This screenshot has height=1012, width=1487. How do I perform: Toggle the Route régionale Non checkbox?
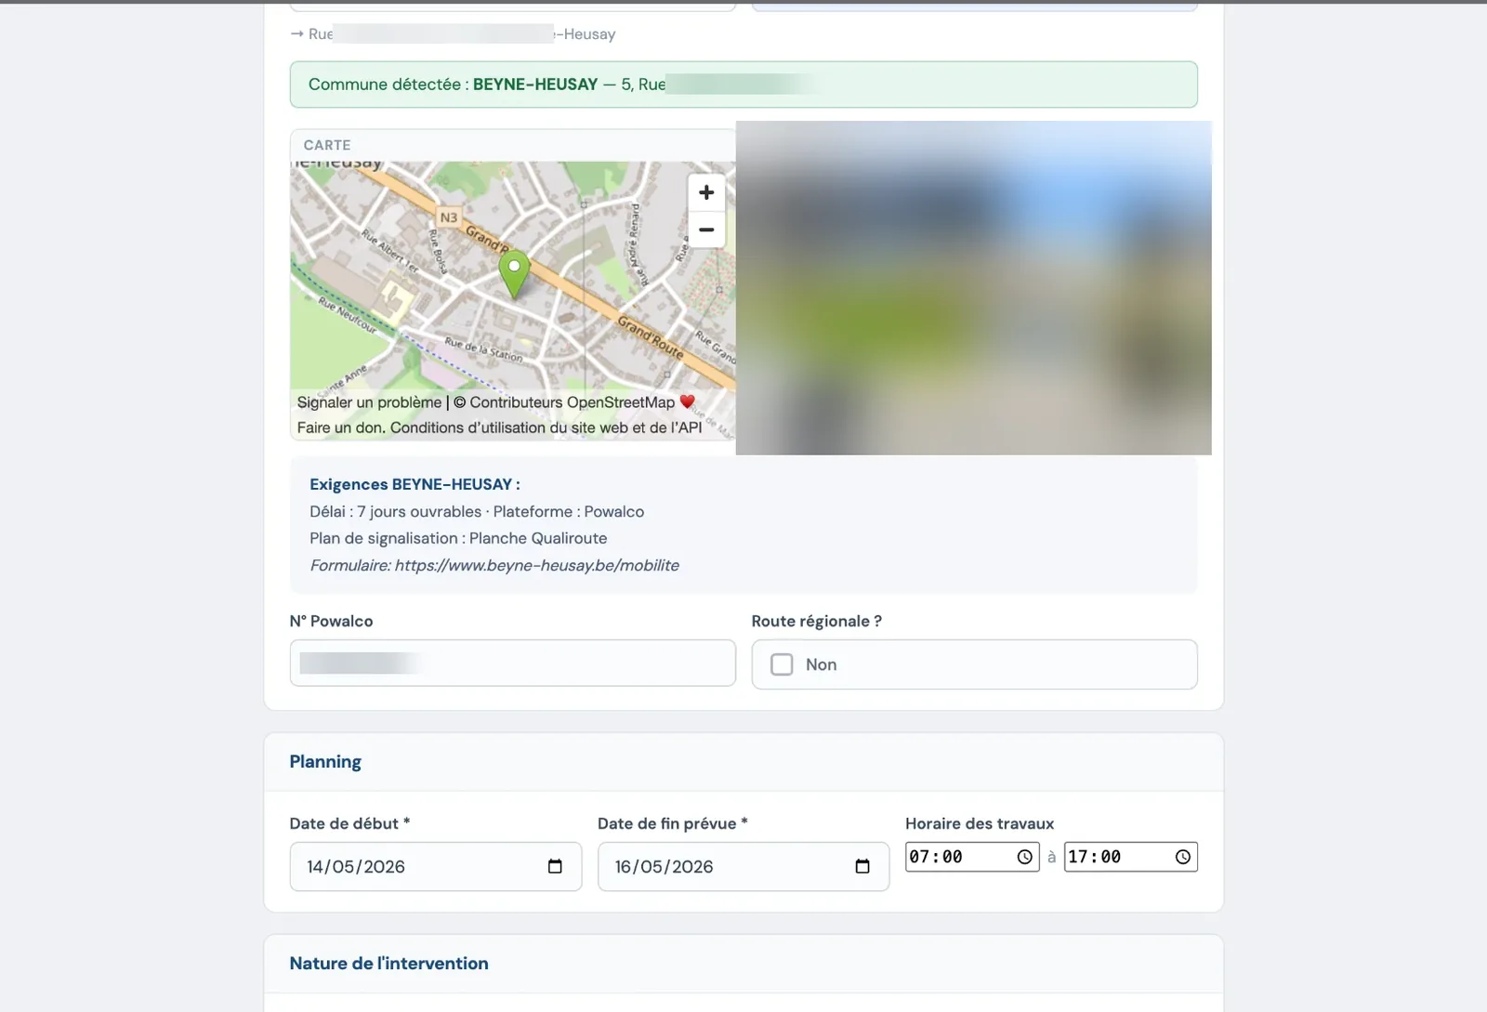[782, 664]
